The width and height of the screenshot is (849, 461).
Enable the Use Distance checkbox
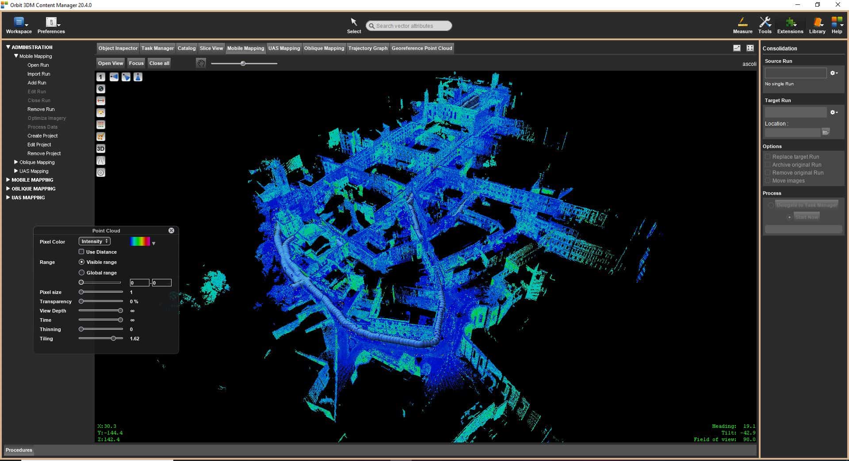81,251
